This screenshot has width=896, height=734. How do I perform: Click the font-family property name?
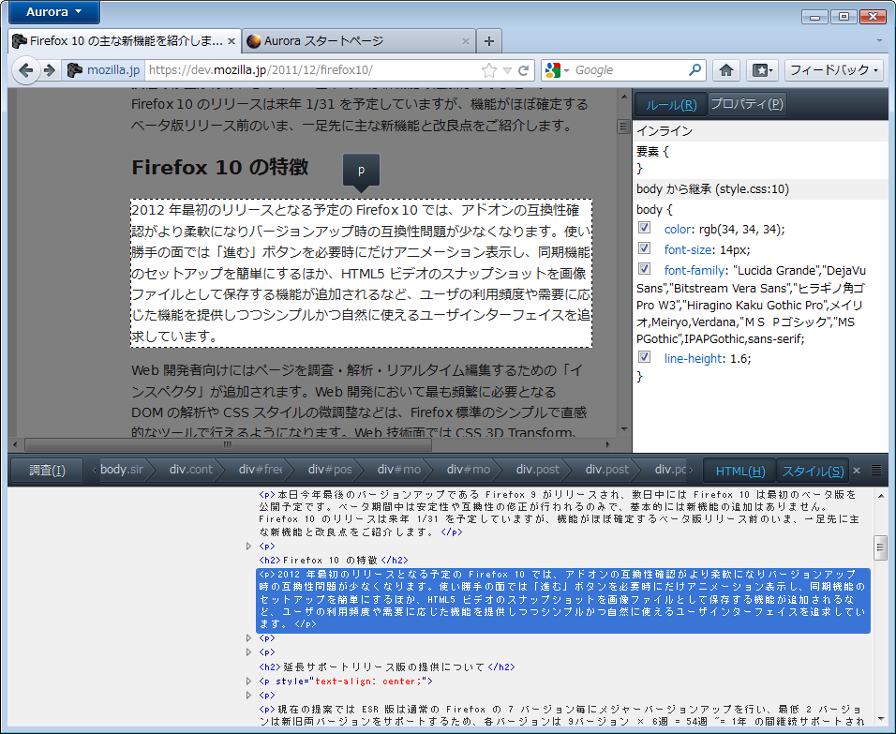tap(694, 270)
